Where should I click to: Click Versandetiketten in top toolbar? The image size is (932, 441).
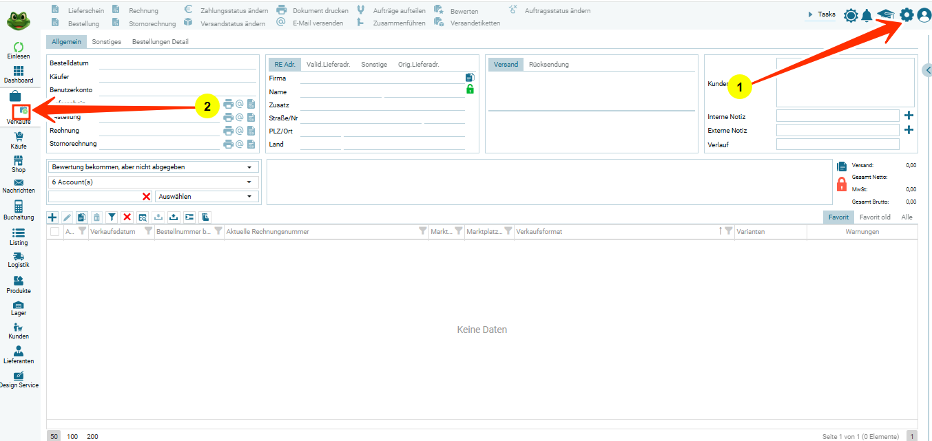point(475,23)
